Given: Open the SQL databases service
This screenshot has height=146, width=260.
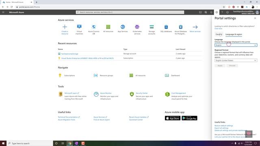Looking at the screenshot, I should click(166, 28).
